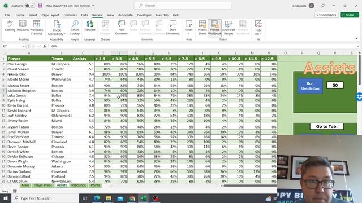Select the Darius Garland player cell
This screenshot has height=203, width=362.
(x=29, y=171)
